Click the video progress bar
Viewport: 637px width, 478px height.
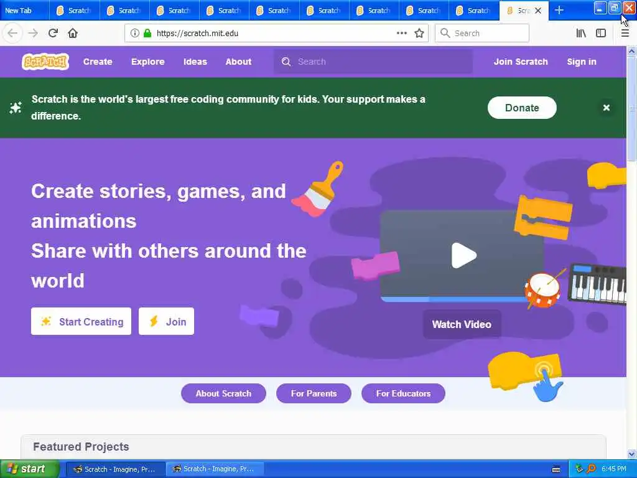pos(455,299)
